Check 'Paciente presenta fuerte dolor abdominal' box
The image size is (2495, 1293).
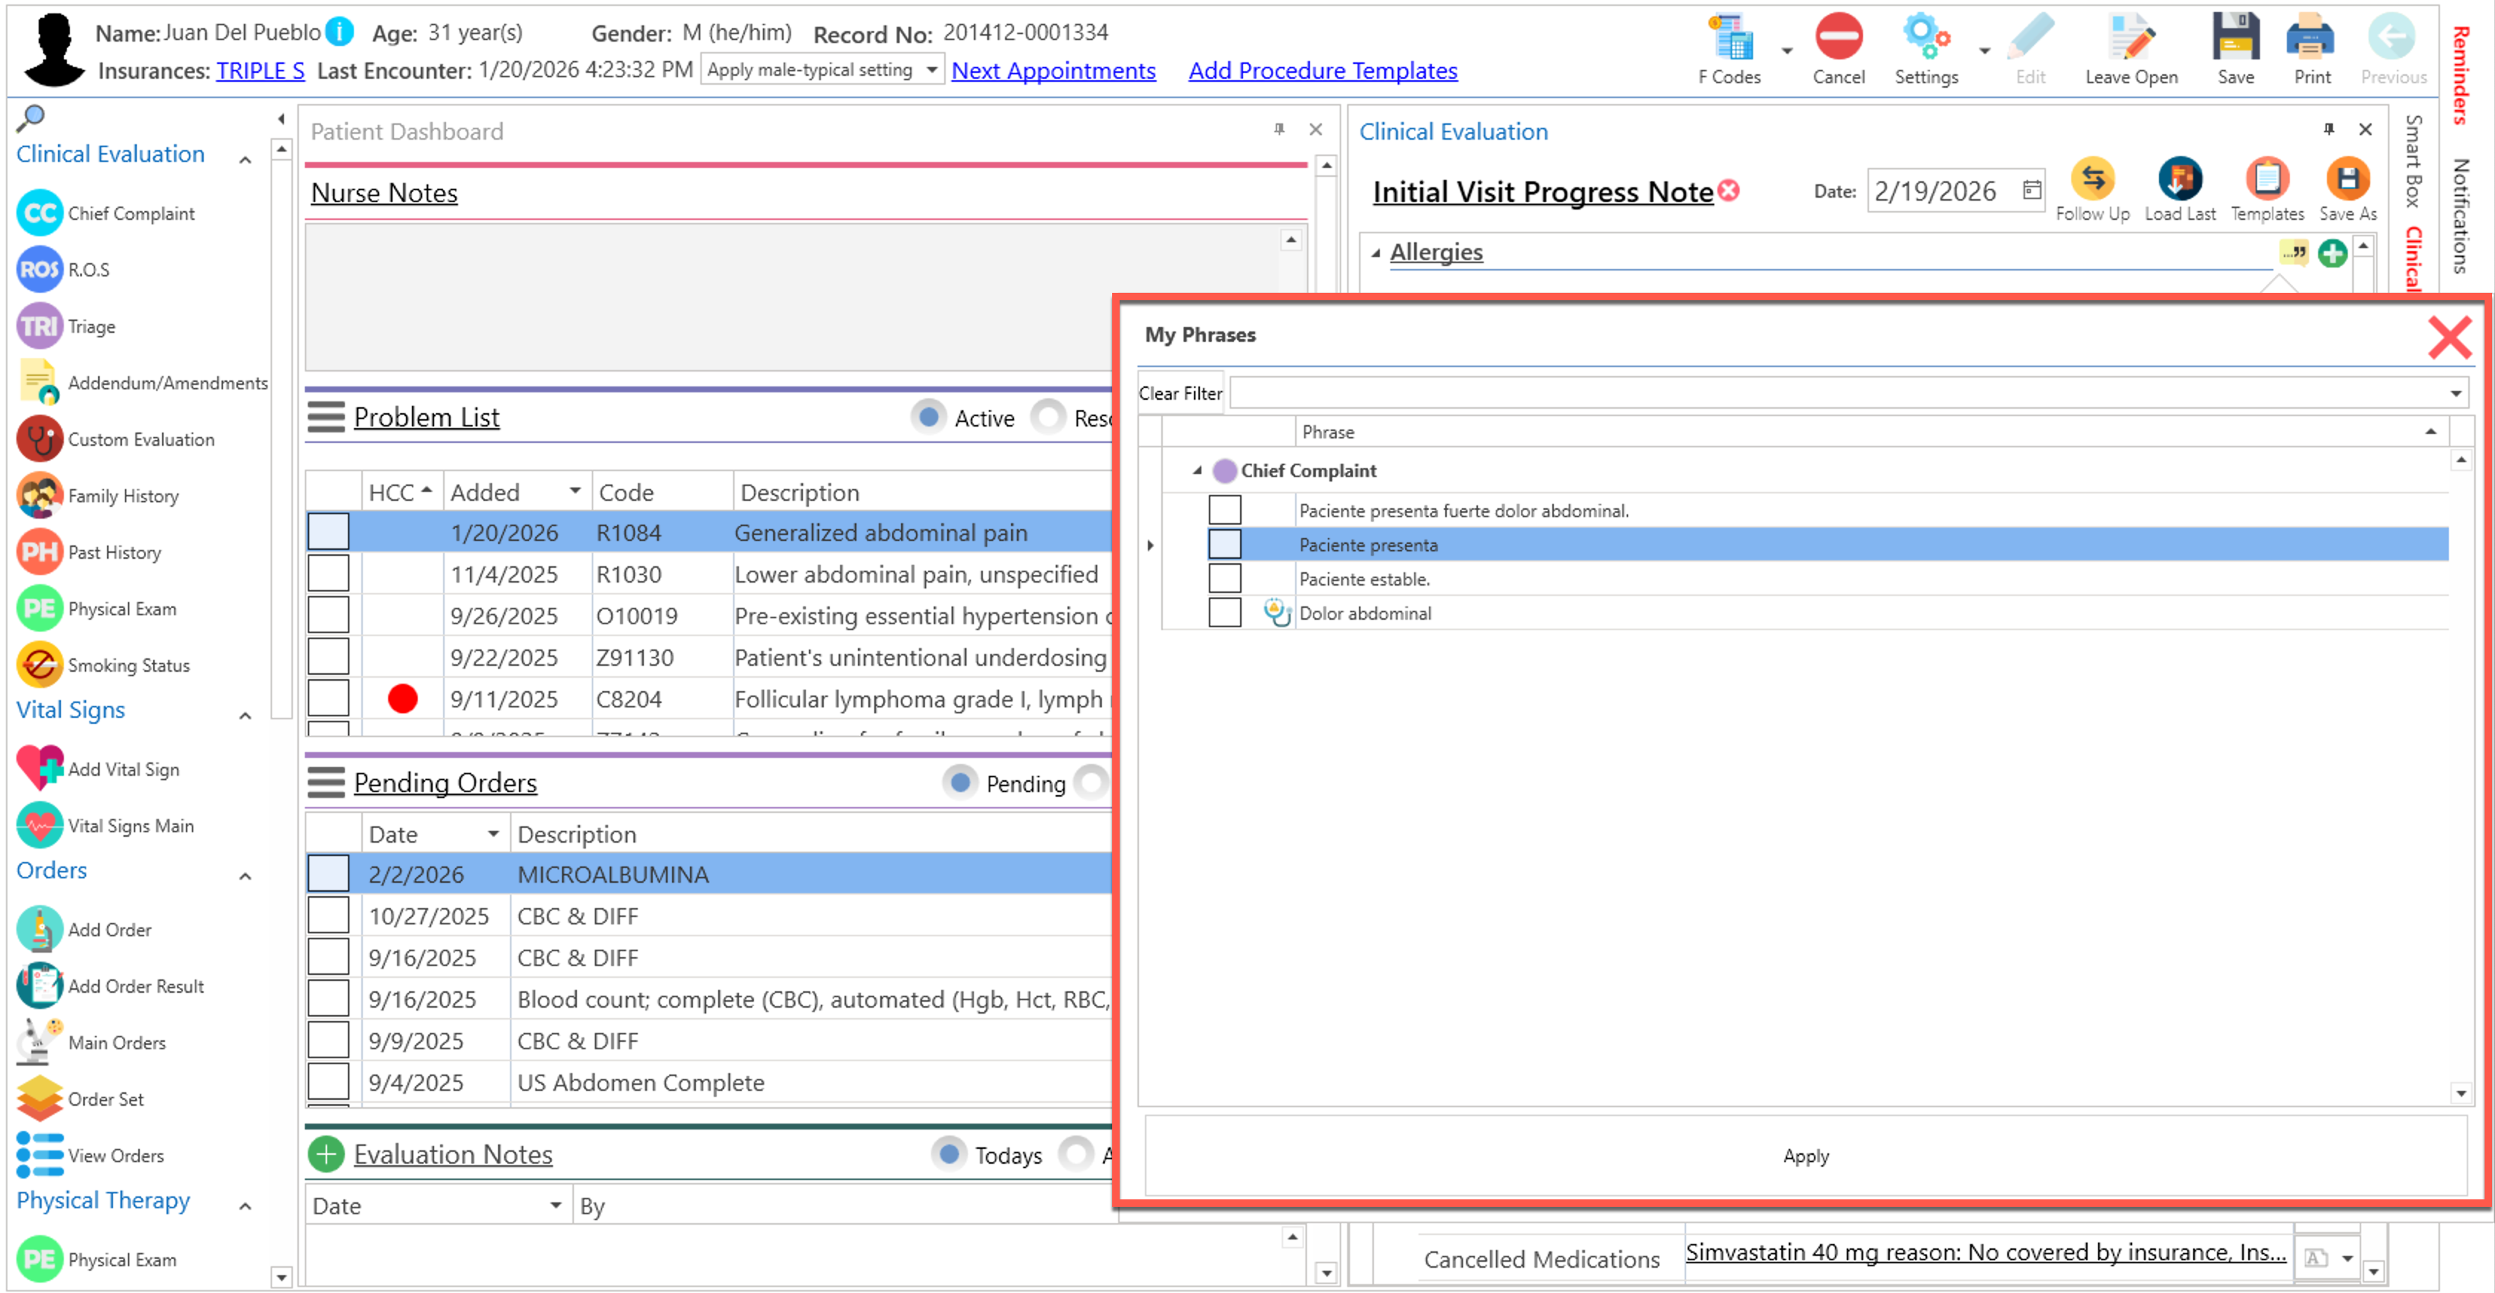point(1225,510)
